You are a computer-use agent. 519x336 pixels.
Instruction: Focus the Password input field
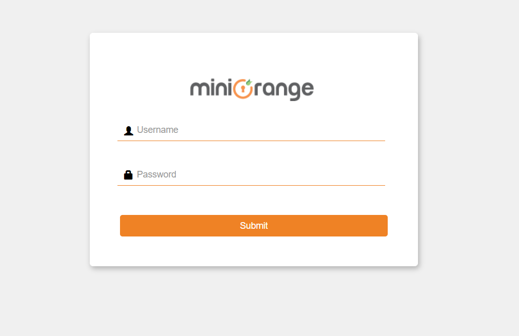point(251,175)
